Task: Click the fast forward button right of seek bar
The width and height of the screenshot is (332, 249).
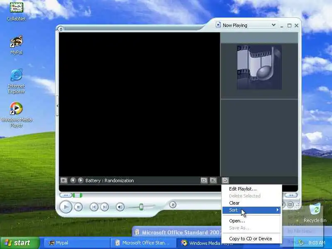Action: point(291,195)
